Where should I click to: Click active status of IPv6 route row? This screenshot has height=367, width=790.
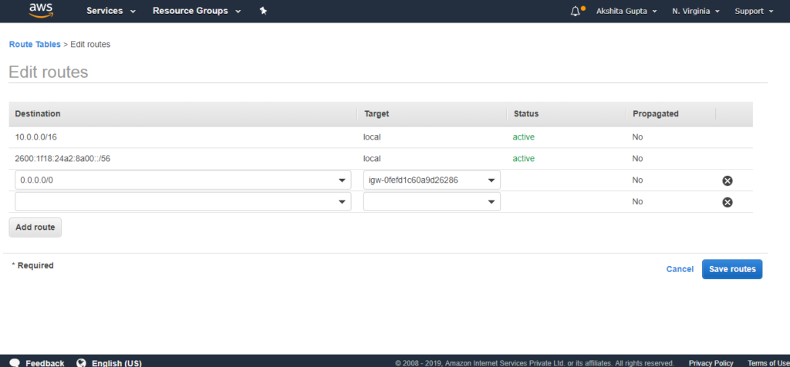(x=524, y=159)
